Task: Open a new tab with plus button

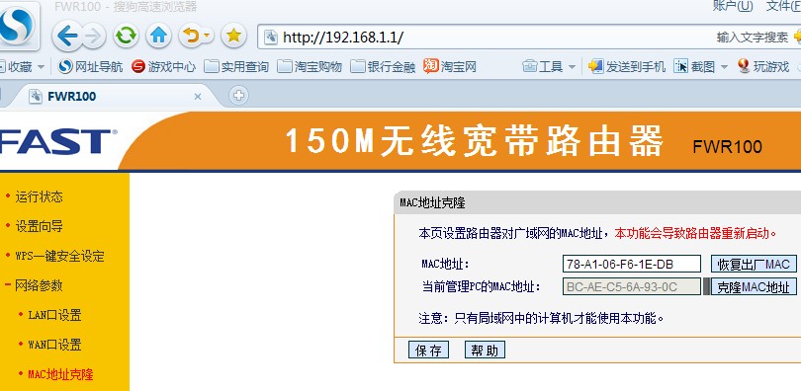Action: coord(238,96)
